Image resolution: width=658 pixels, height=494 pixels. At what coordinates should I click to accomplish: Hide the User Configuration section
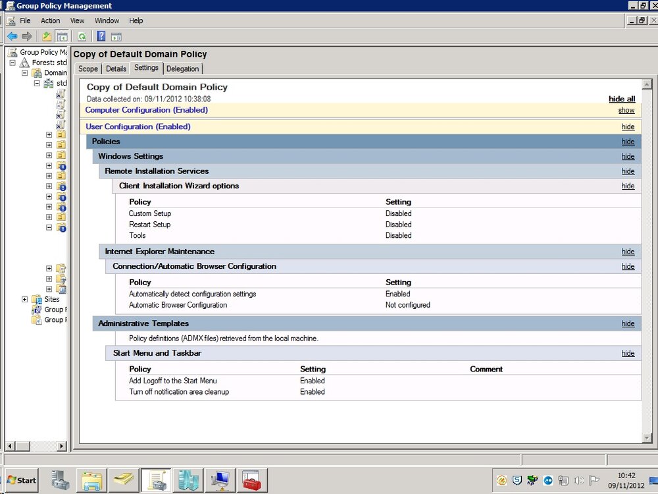pyautogui.click(x=628, y=127)
